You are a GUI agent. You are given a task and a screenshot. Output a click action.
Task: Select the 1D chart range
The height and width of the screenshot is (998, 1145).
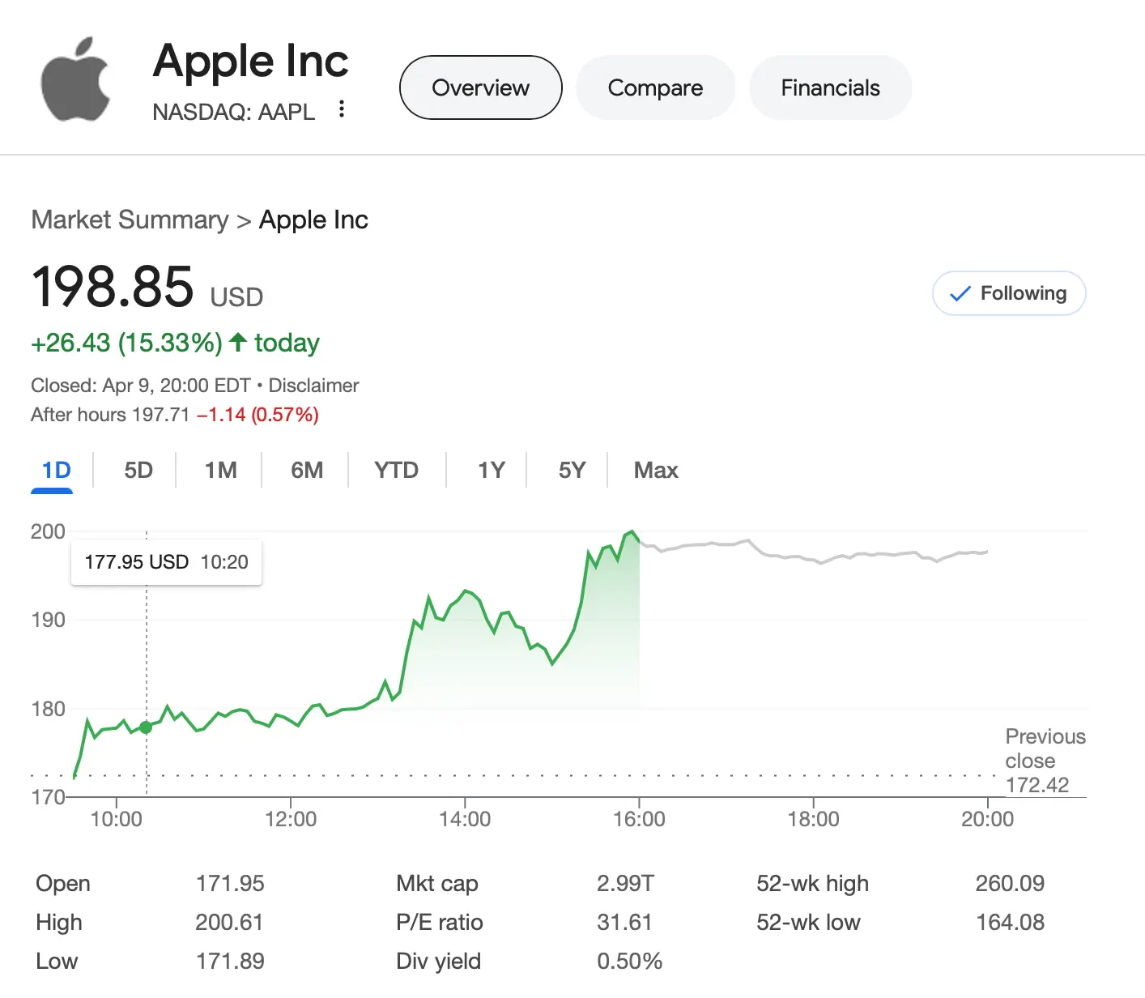(x=56, y=471)
